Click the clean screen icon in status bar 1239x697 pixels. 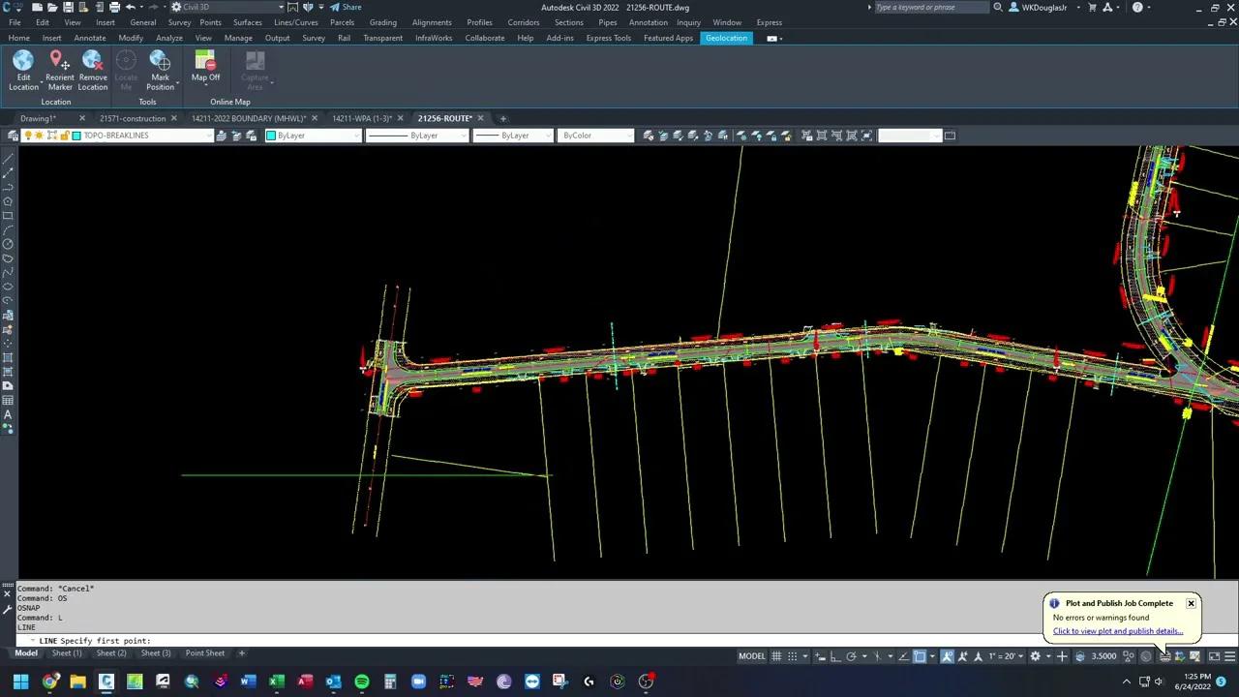point(1215,655)
